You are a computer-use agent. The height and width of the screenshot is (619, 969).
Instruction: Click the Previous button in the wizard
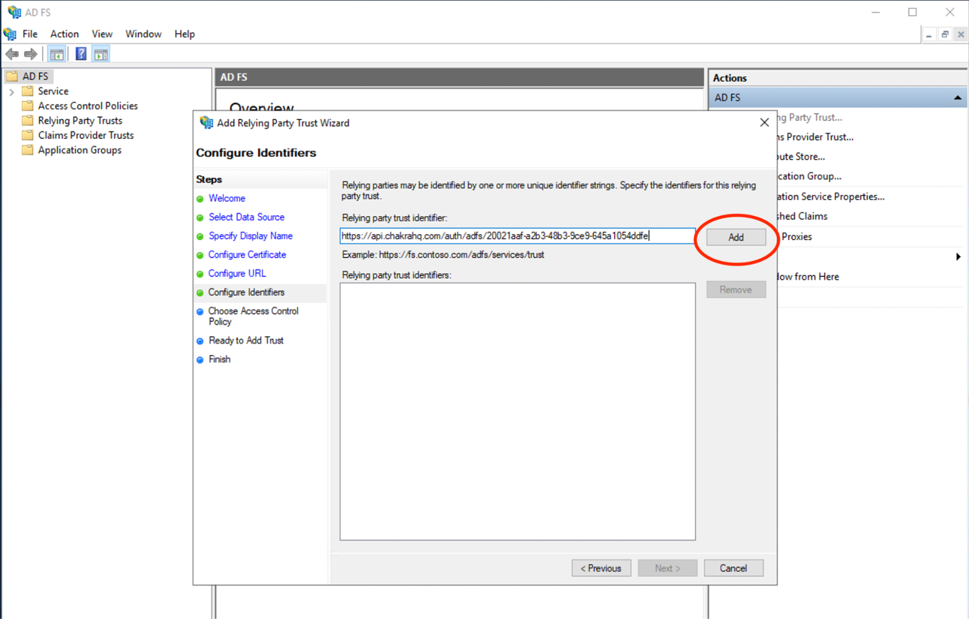tap(601, 568)
